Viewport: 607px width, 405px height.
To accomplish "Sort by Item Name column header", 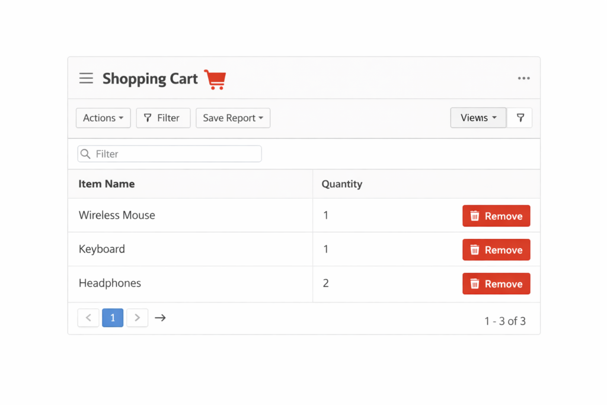I will point(107,184).
